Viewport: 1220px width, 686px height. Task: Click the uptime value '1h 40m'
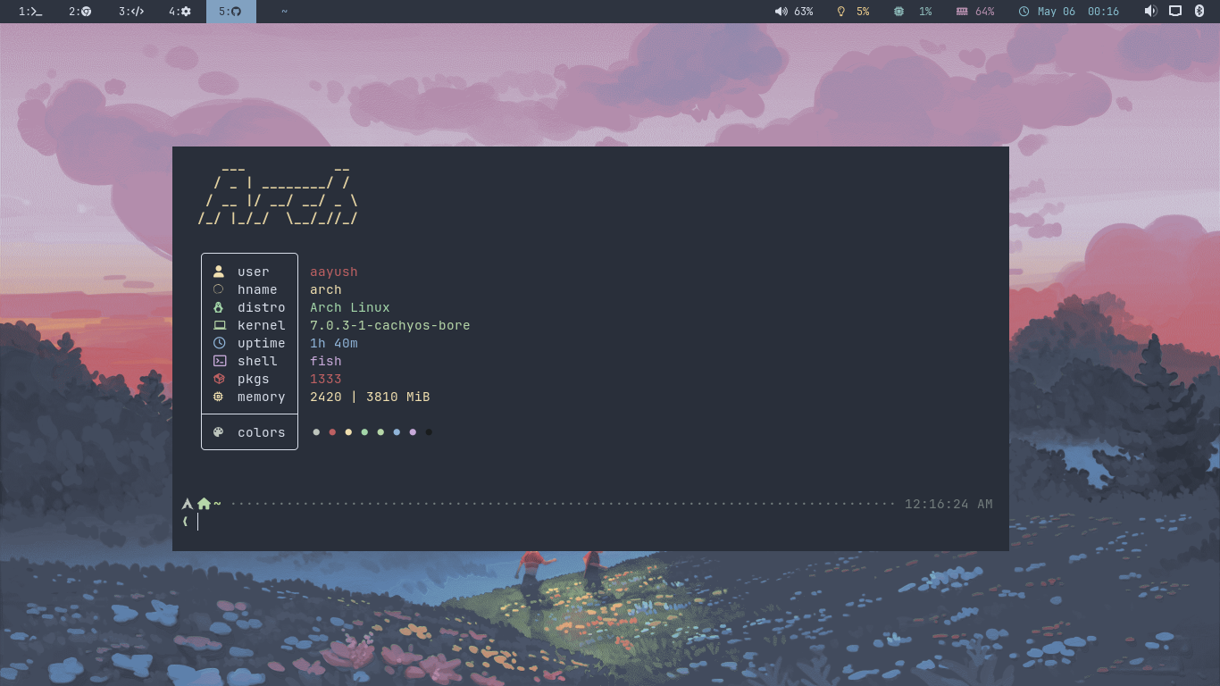pyautogui.click(x=334, y=343)
